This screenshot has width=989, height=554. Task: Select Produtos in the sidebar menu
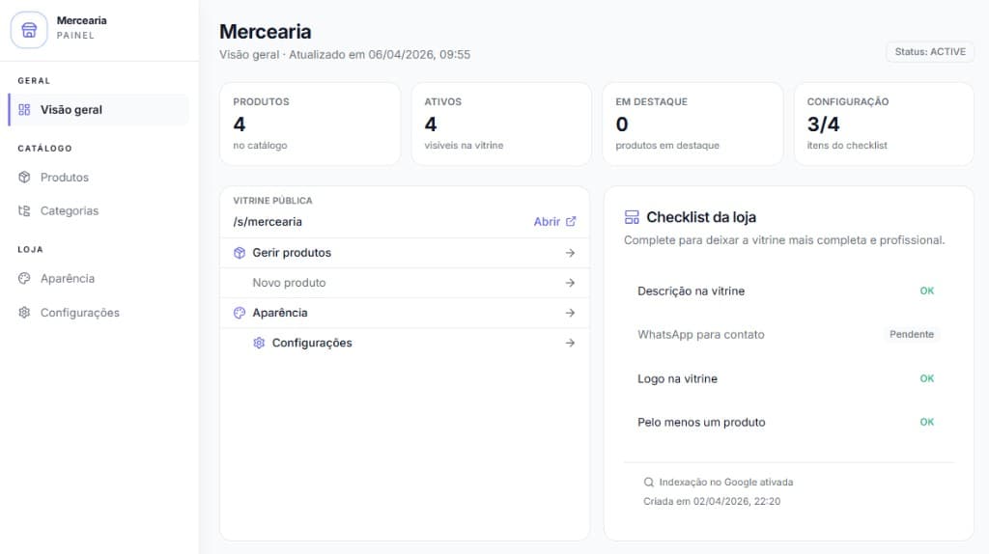tap(64, 178)
